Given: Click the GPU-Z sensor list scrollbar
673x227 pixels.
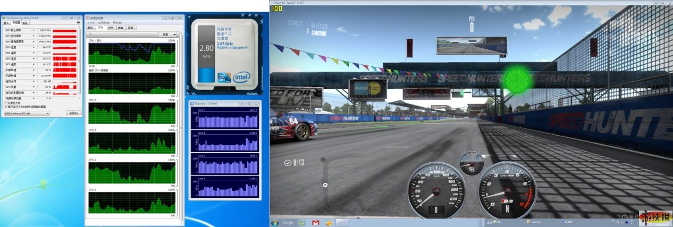Looking at the screenshot, I should pos(79,64).
